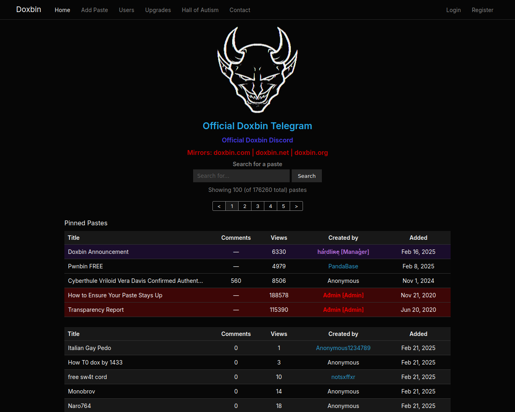Select page 2 in pagination
Image resolution: width=515 pixels, height=412 pixels.
[245, 206]
